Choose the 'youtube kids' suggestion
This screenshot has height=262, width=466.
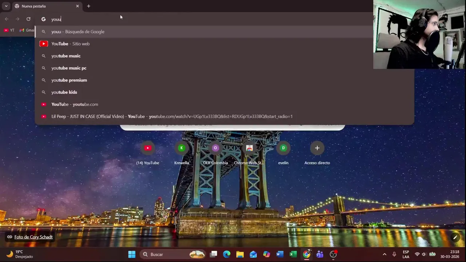224,92
